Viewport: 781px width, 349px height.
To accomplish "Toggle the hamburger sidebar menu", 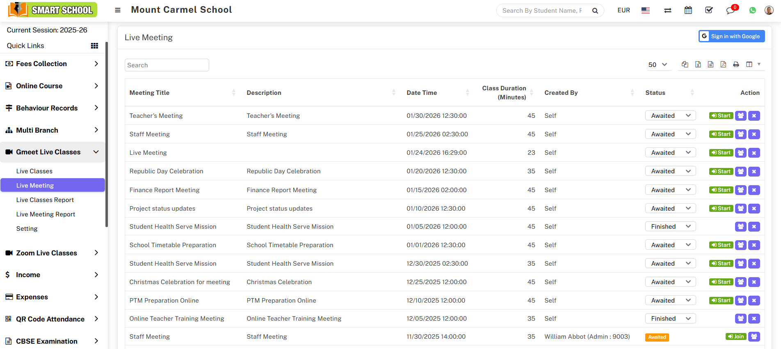I will click(x=118, y=10).
